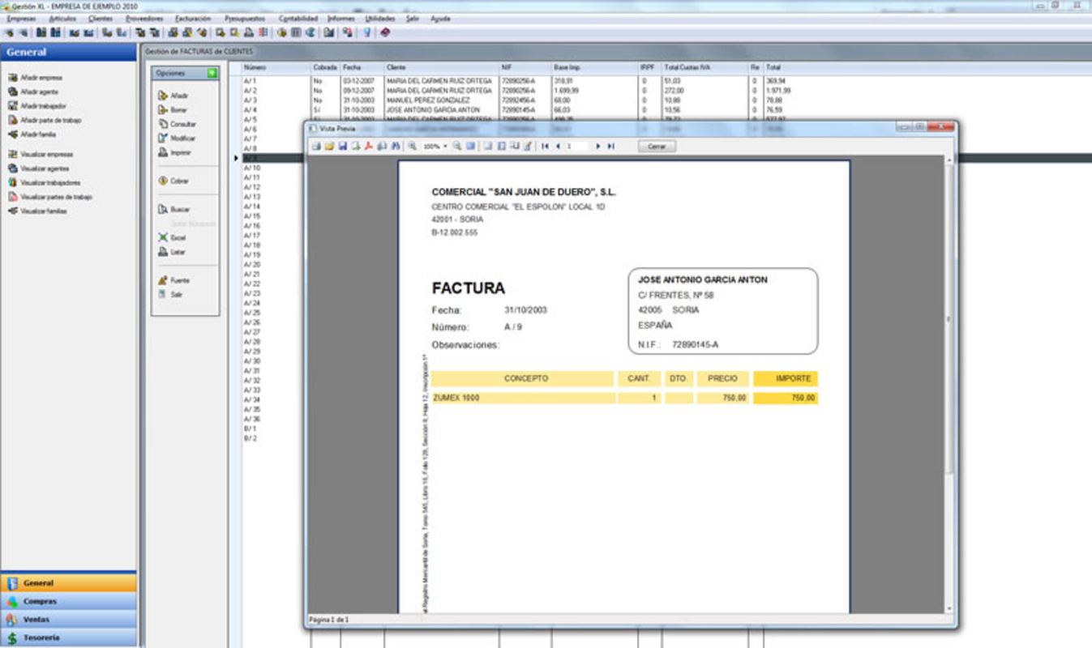1092x648 pixels.
Task: Click the Cerrar button in Vista Previa
Action: point(657,147)
